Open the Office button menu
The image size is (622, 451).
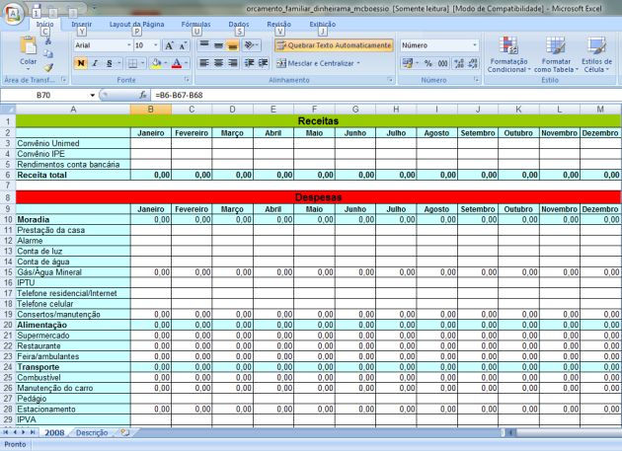click(x=13, y=13)
